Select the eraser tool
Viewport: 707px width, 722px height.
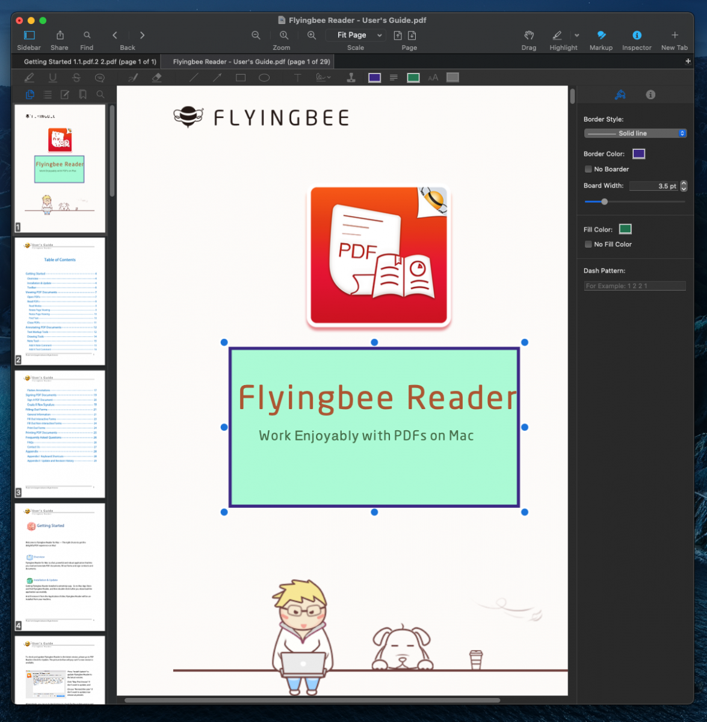[157, 78]
